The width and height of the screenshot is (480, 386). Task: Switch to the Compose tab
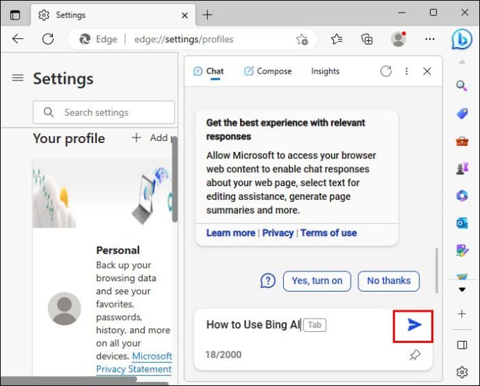tap(268, 72)
